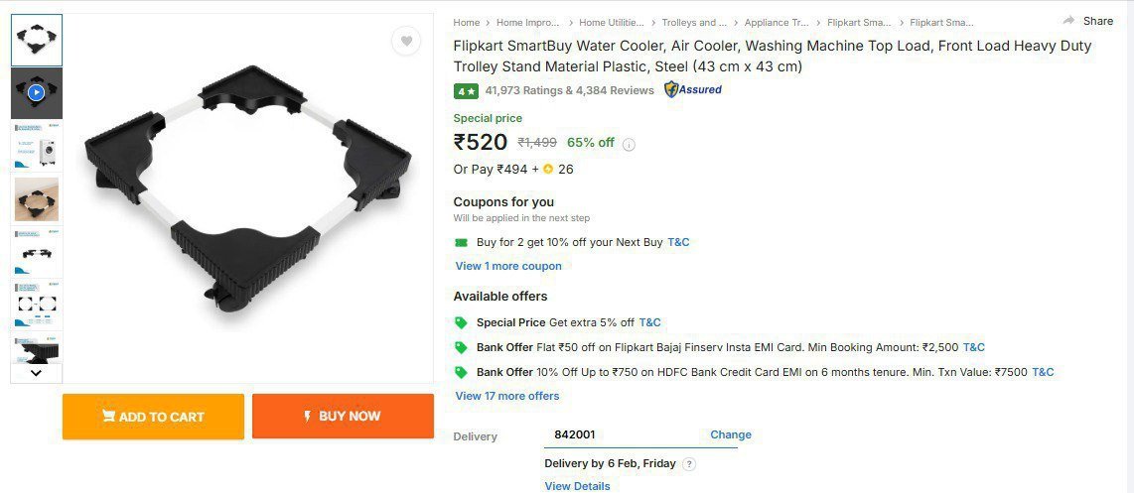Add product to wishlist heart icon
The height and width of the screenshot is (493, 1134).
(405, 41)
